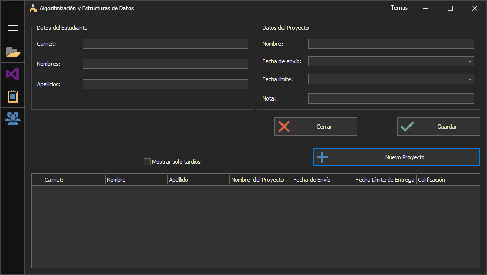Image resolution: width=487 pixels, height=275 pixels.
Task: Select the Apellidos text box
Action: [165, 84]
